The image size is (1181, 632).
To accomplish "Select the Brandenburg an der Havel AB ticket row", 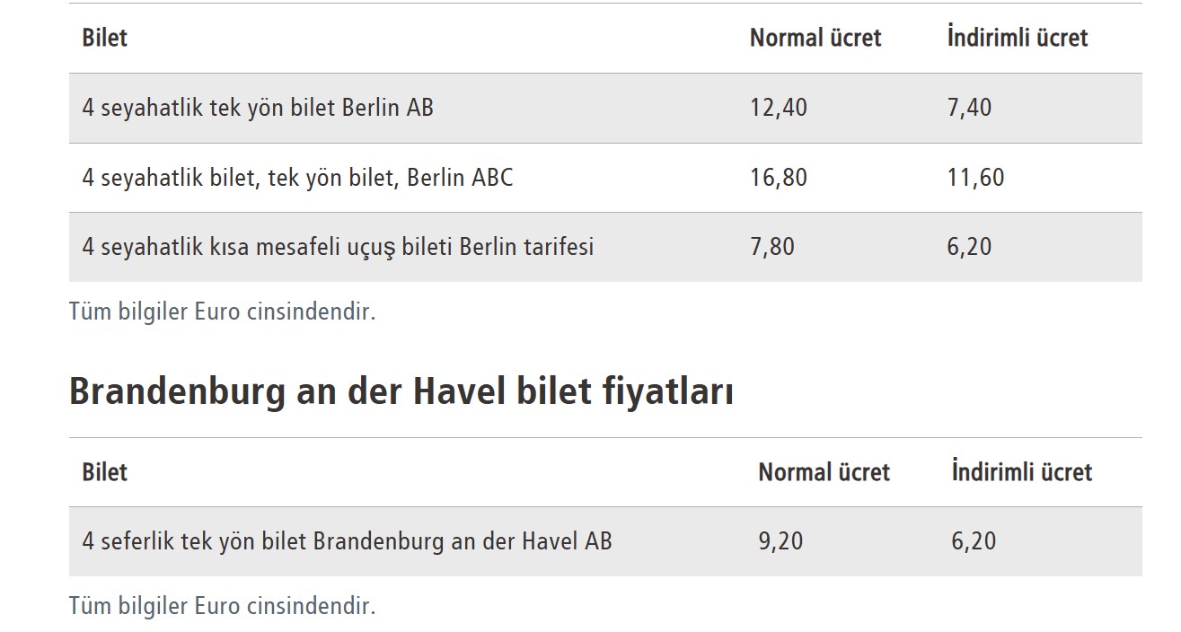I will click(x=347, y=541).
